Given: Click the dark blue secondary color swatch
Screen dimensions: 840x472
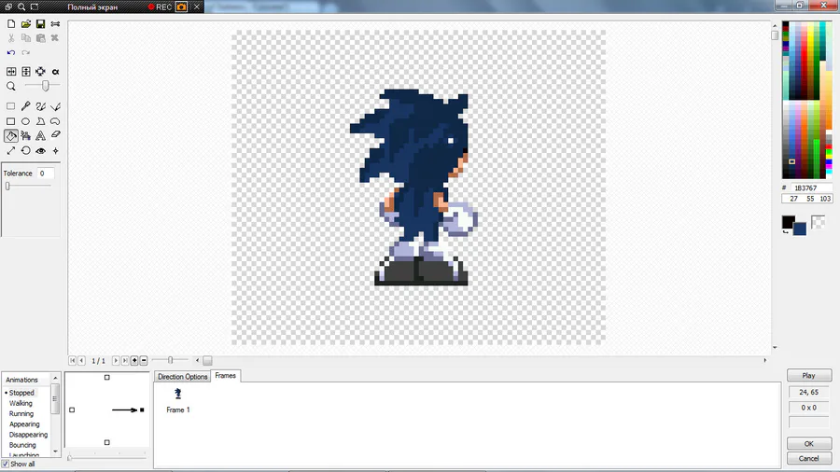Looking at the screenshot, I should coord(800,229).
